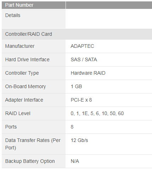This screenshot has height=171, width=152.
Task: Click the Part Number header cell
Action: click(x=34, y=5)
